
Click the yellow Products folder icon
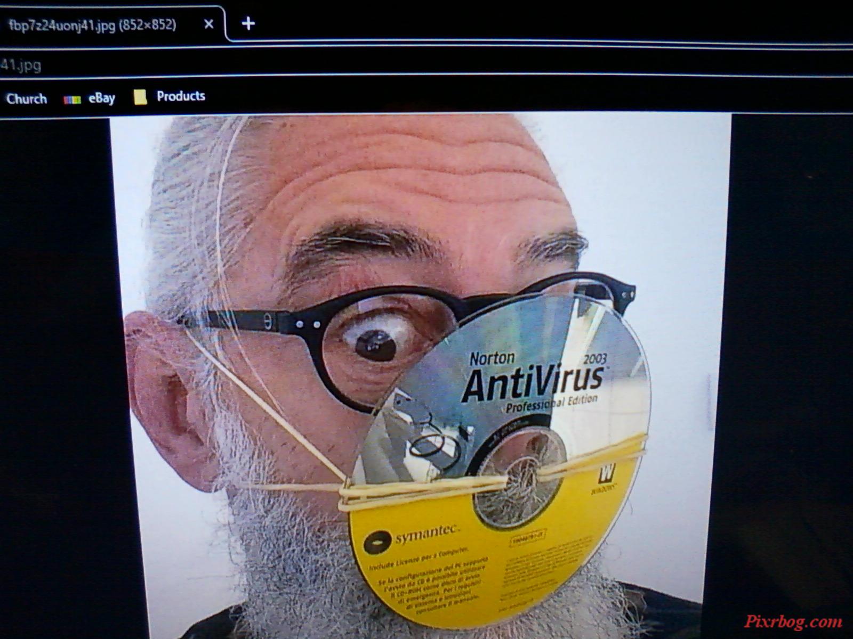[140, 97]
